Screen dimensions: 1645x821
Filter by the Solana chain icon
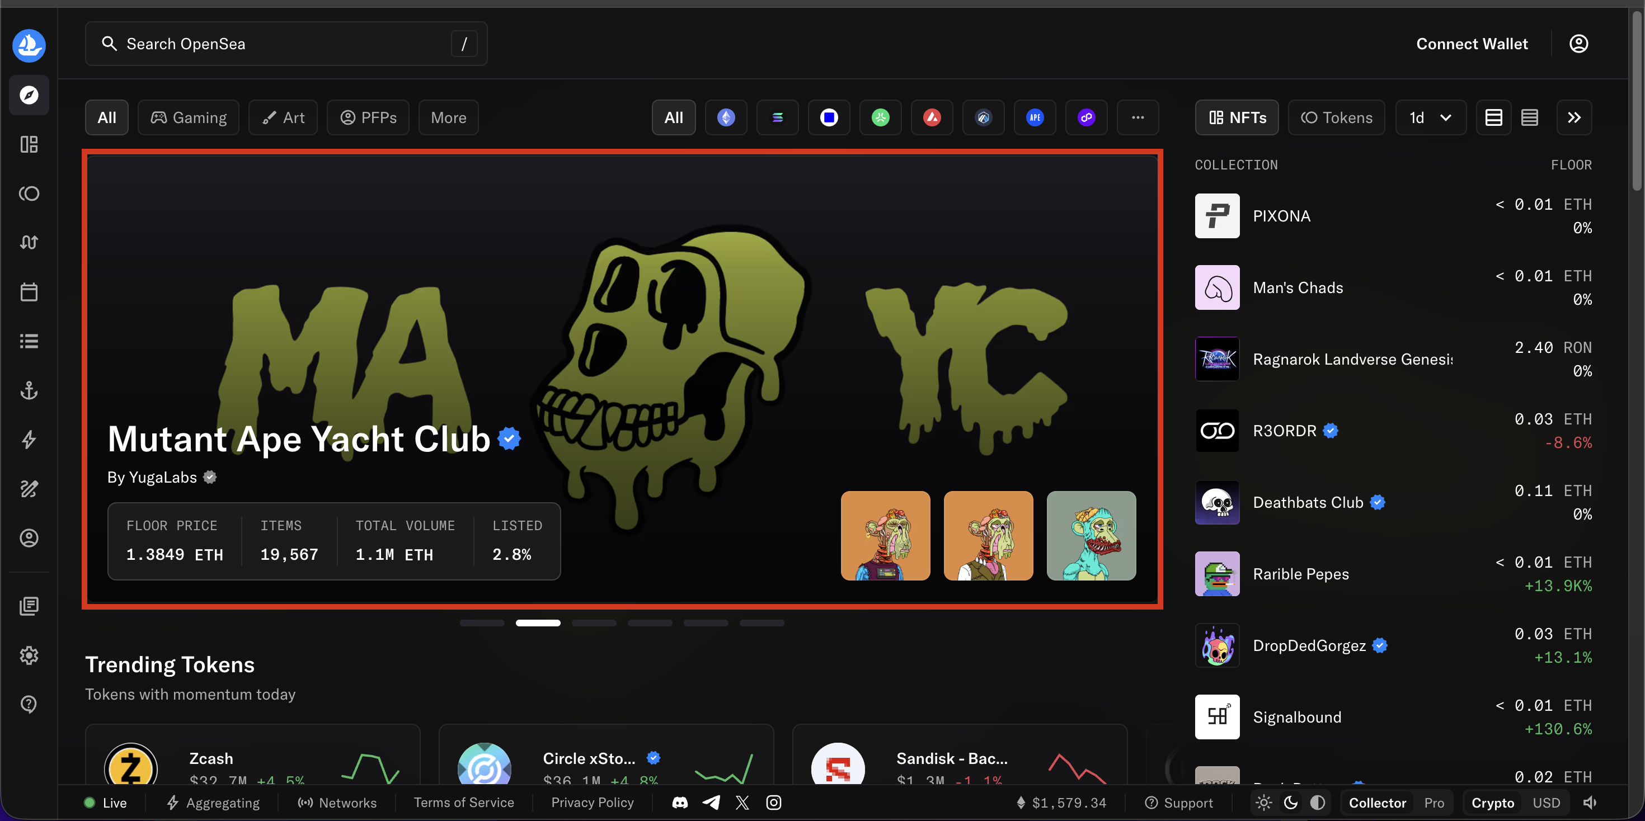(x=777, y=117)
